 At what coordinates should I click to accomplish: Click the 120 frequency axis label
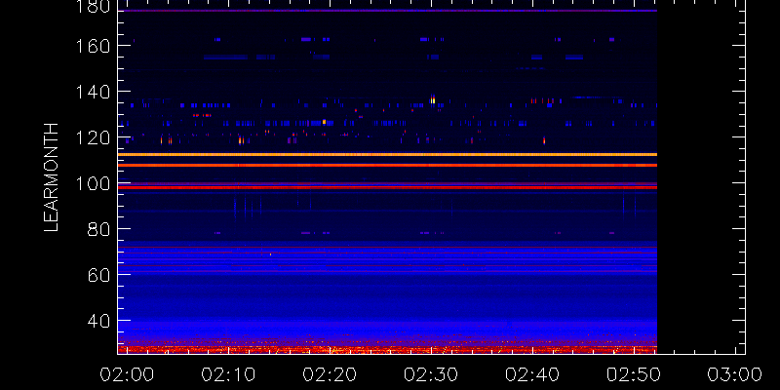click(93, 137)
